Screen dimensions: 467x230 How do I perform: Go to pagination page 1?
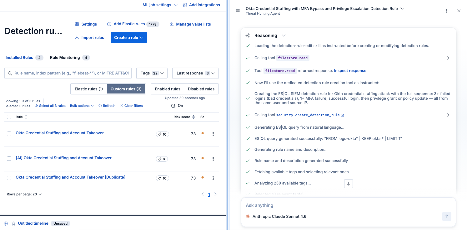coord(209,194)
